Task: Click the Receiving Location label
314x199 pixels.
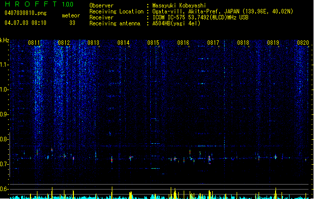Action: pyautogui.click(x=116, y=11)
